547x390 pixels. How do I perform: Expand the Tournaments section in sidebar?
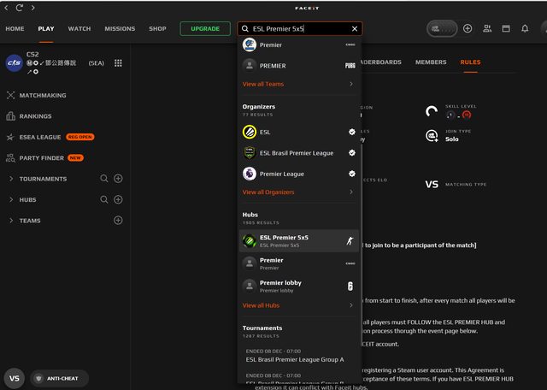[x=11, y=179]
